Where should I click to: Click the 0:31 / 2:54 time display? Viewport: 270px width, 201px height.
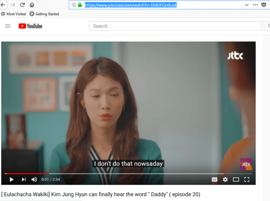(x=51, y=179)
